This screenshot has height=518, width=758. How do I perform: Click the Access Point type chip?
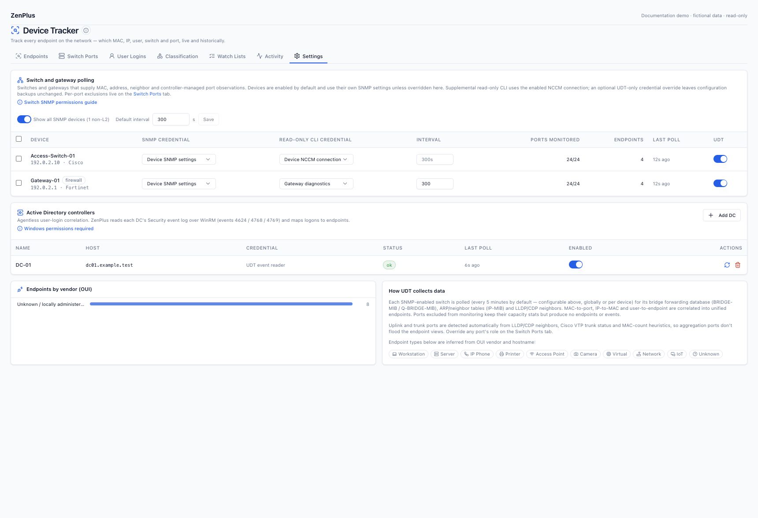547,354
